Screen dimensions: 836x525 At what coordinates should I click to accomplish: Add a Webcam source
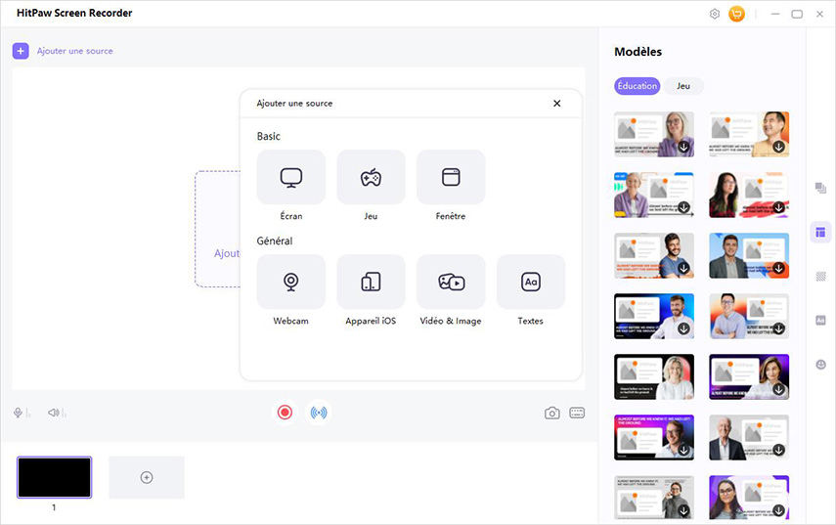290,283
